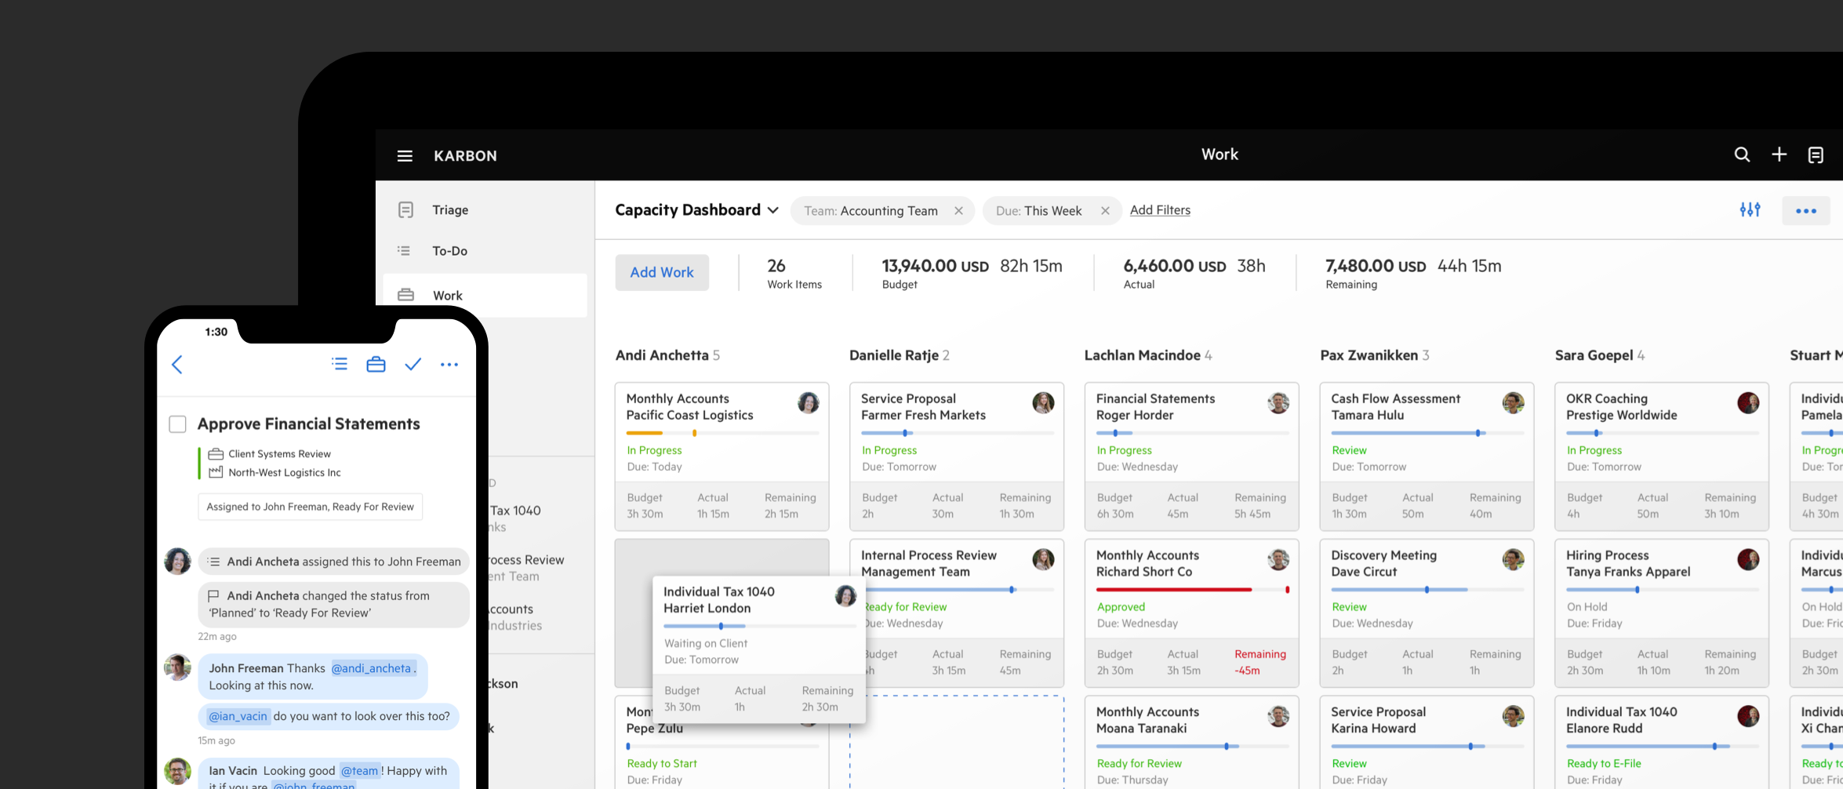
Task: Click avatar on Hiring Process Tanya Franks card
Action: [x=1748, y=559]
